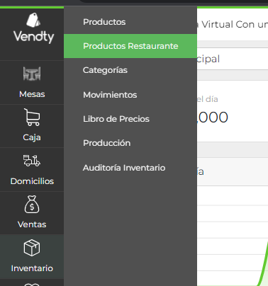
Task: Click the Caja sidebar label
Action: click(x=32, y=137)
